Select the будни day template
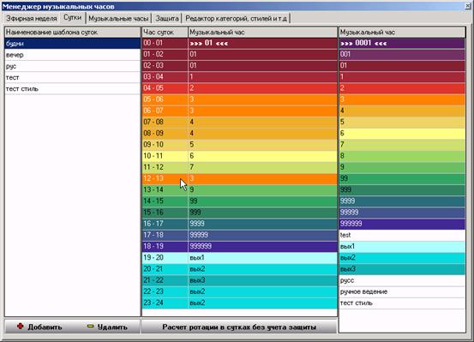The height and width of the screenshot is (342, 474). point(73,44)
